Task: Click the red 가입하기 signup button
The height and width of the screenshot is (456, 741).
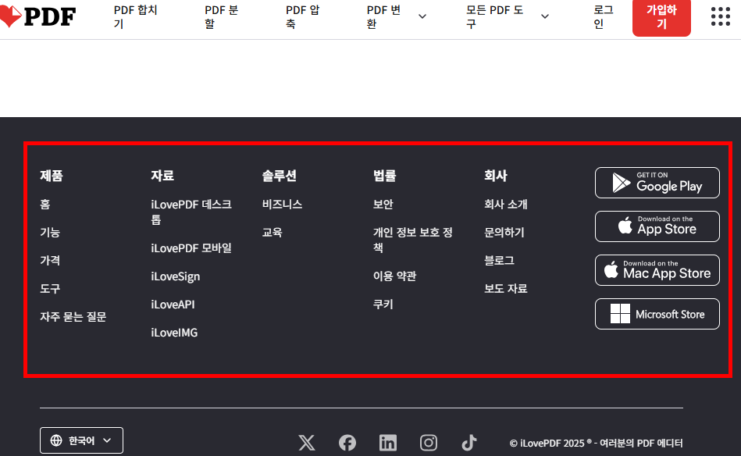Action: (x=661, y=16)
